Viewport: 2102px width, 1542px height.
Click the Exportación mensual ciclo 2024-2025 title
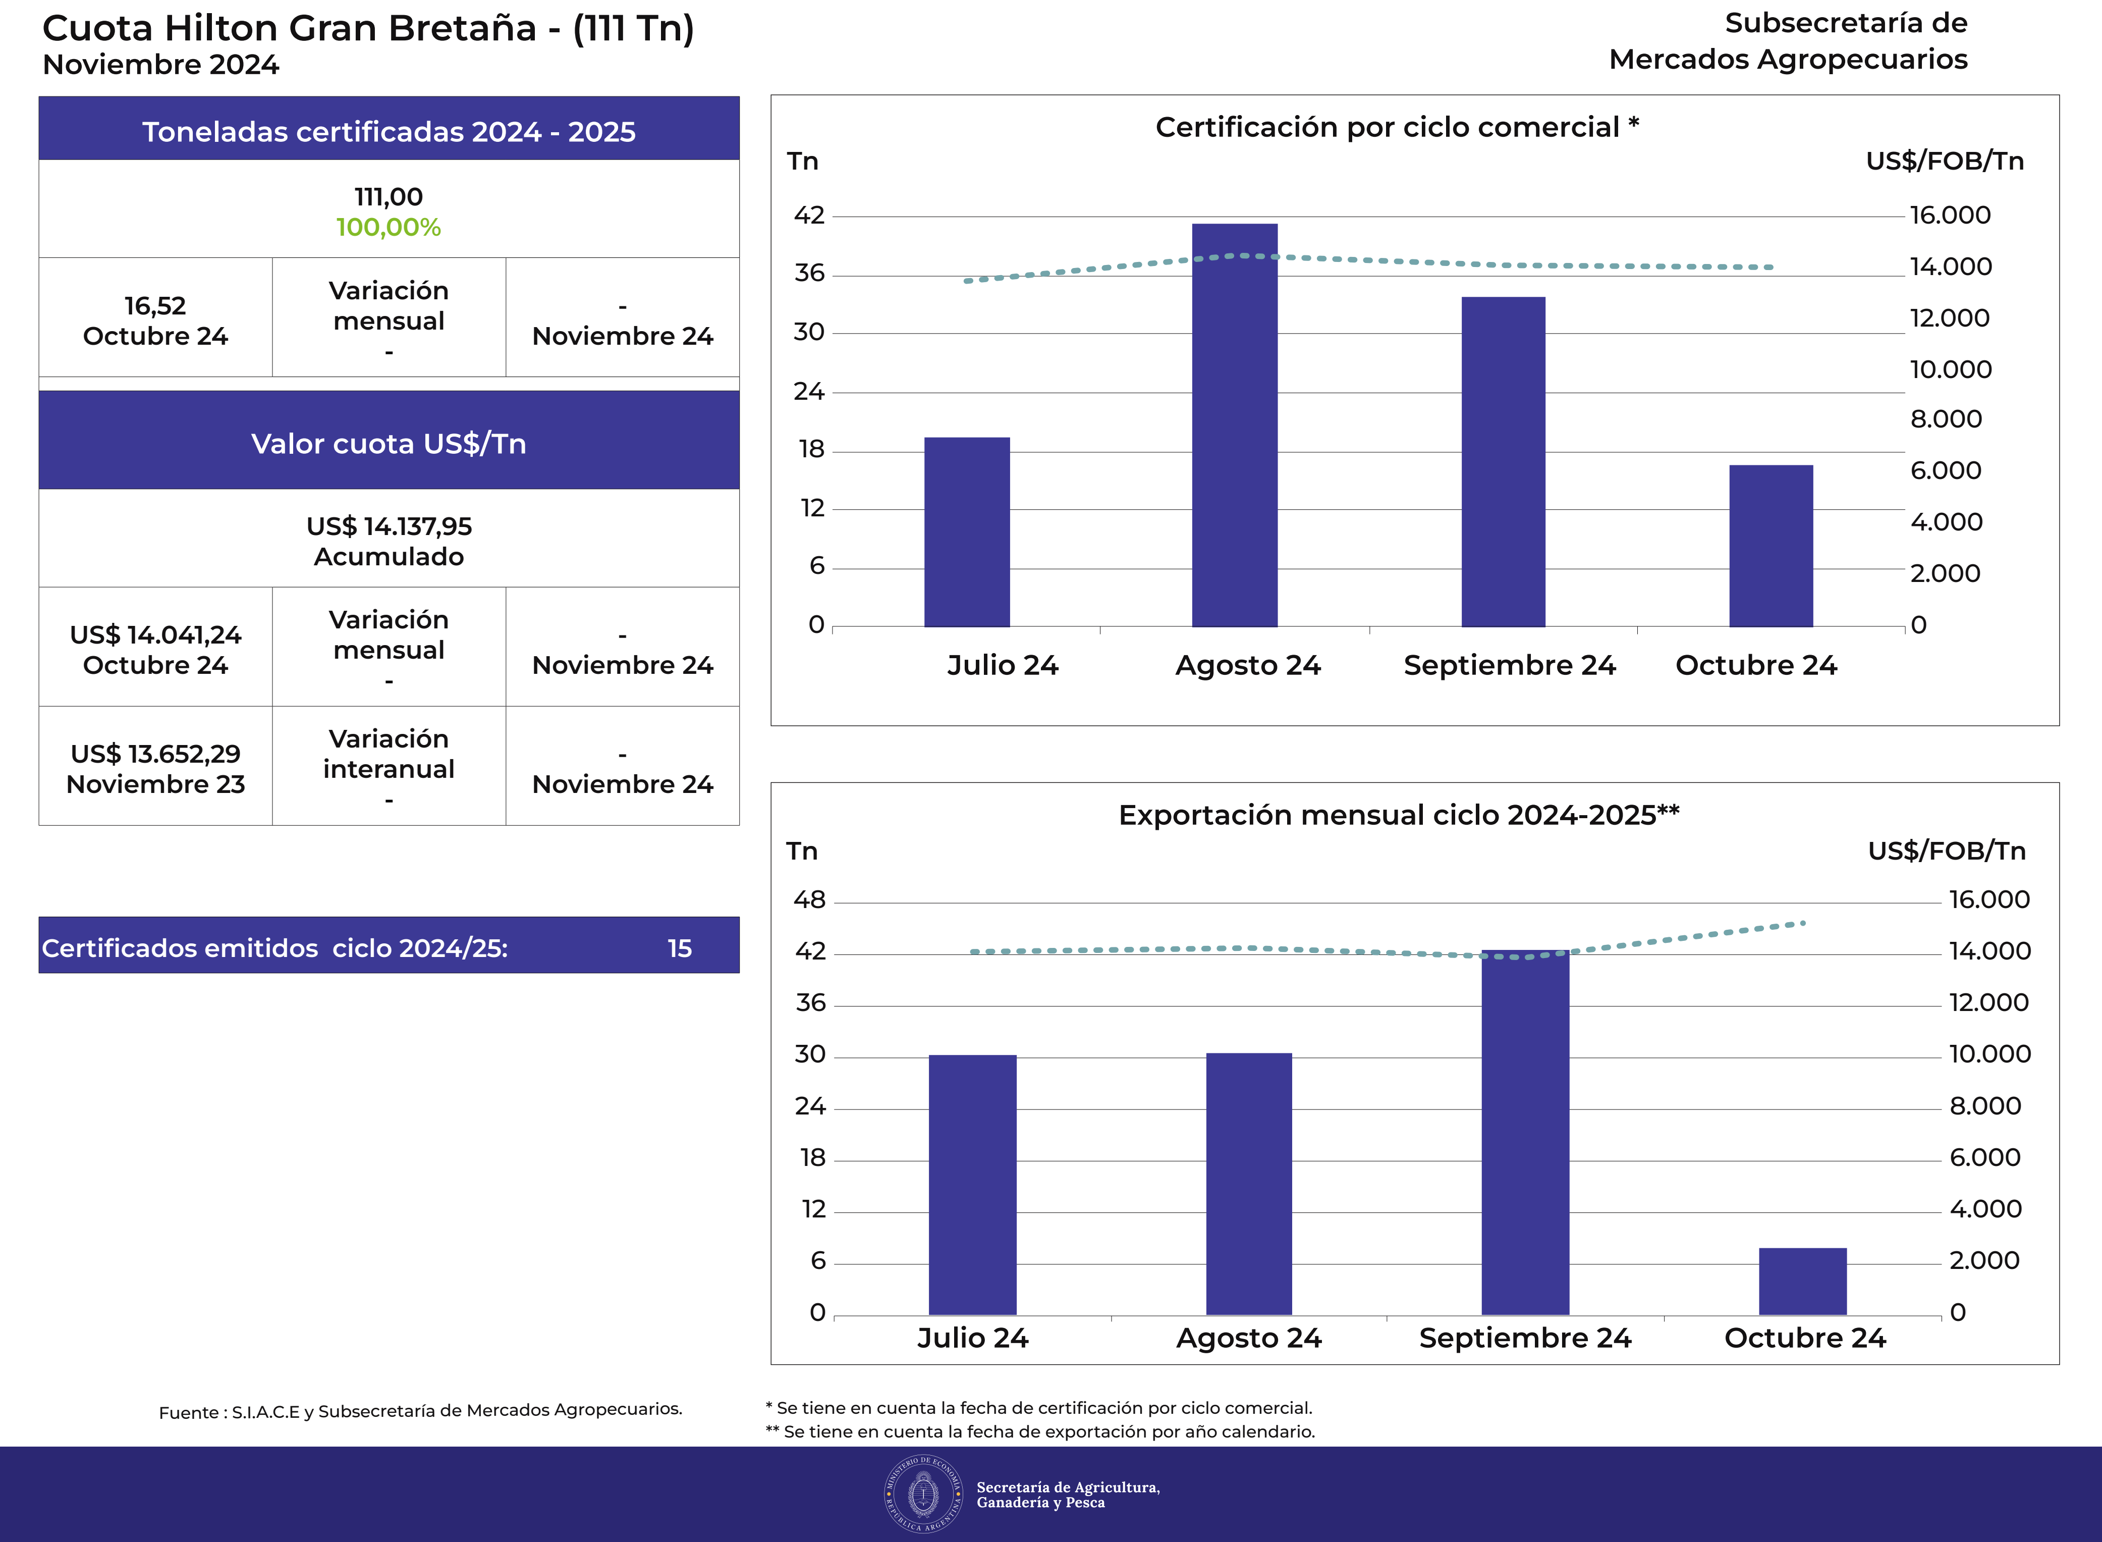click(1399, 815)
